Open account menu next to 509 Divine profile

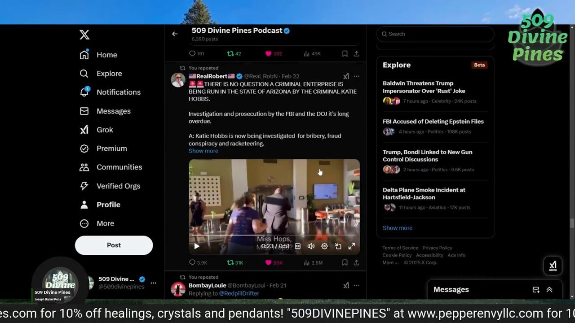[154, 283]
